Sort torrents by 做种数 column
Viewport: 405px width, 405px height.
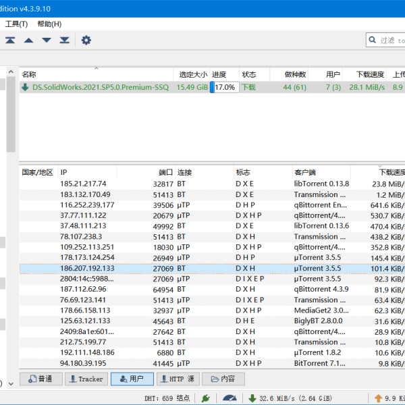tap(289, 75)
